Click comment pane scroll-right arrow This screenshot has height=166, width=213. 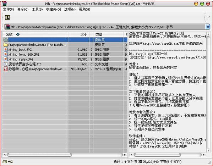tap(204, 155)
